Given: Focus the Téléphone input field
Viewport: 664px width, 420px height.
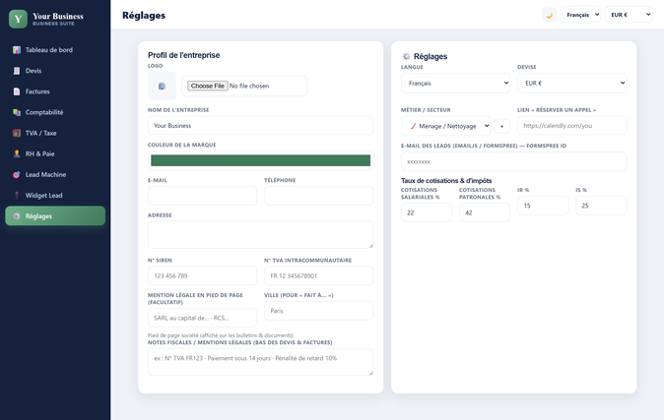Looking at the screenshot, I should coord(318,196).
